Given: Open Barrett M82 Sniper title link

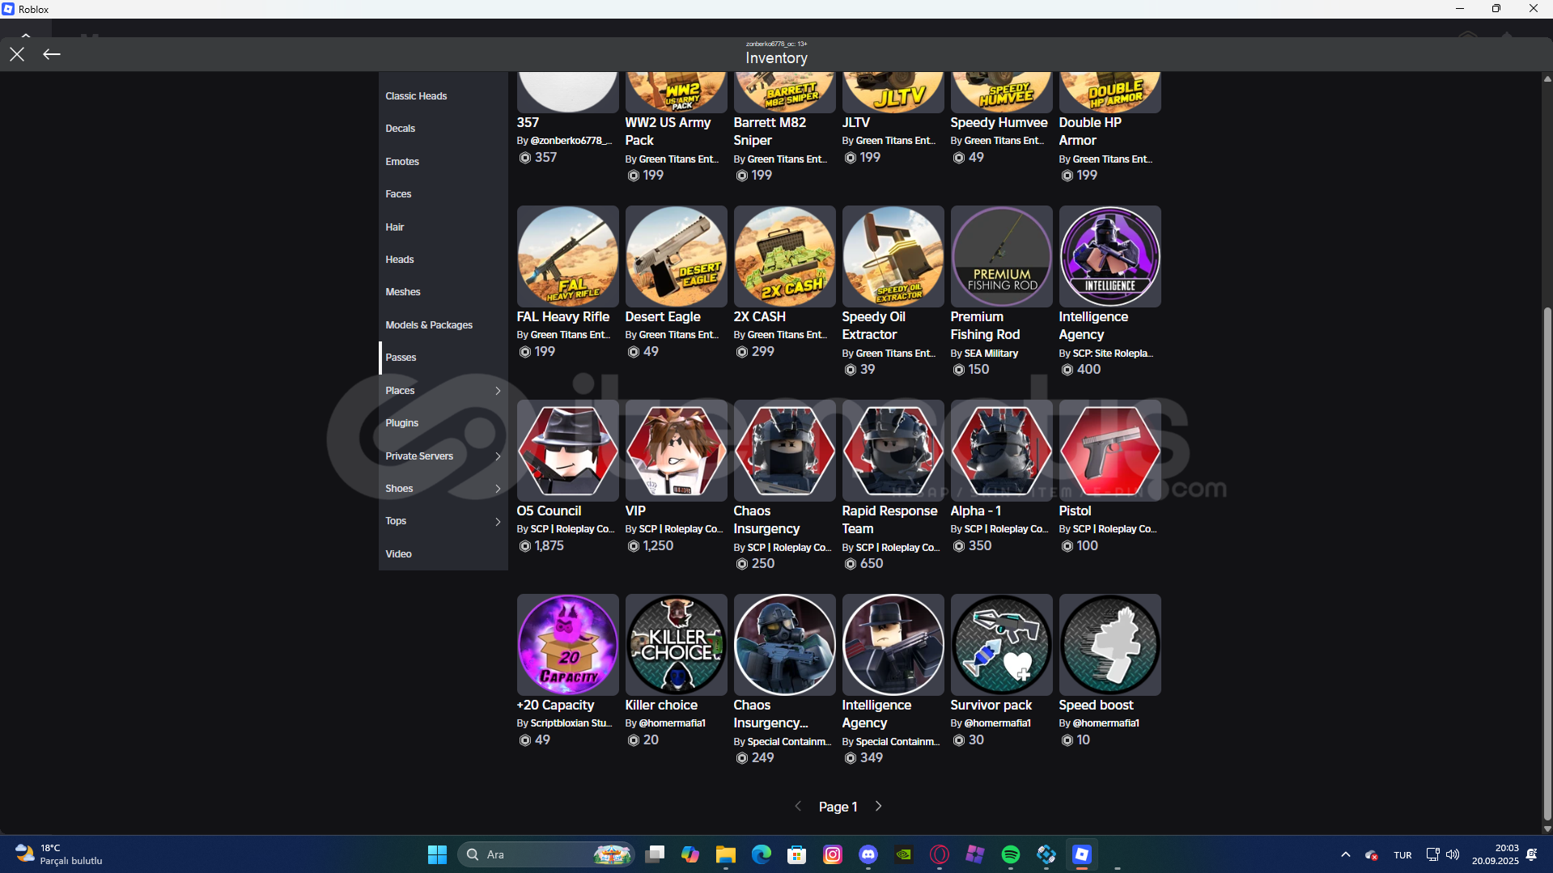Looking at the screenshot, I should point(770,131).
